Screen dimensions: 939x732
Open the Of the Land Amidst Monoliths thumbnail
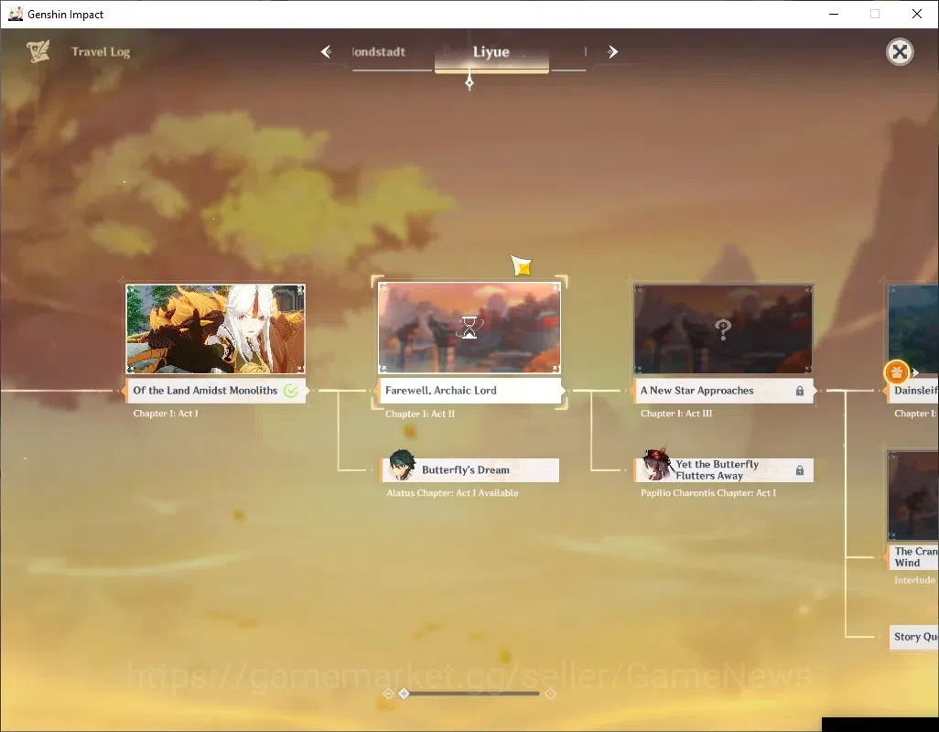[x=216, y=328]
